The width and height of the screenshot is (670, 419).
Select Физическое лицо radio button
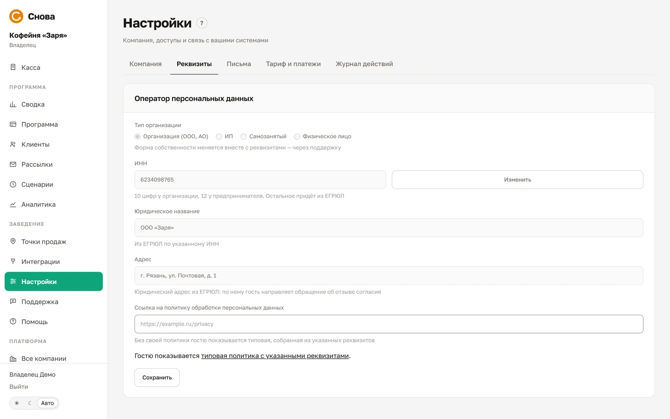[x=297, y=137]
